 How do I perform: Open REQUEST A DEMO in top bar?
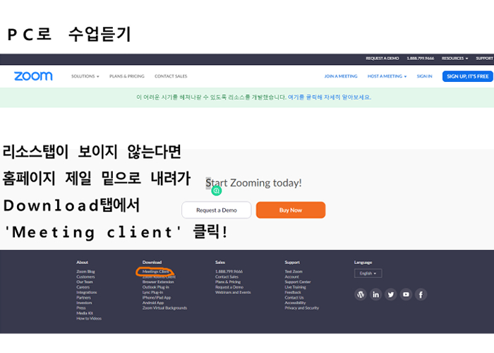coord(382,59)
